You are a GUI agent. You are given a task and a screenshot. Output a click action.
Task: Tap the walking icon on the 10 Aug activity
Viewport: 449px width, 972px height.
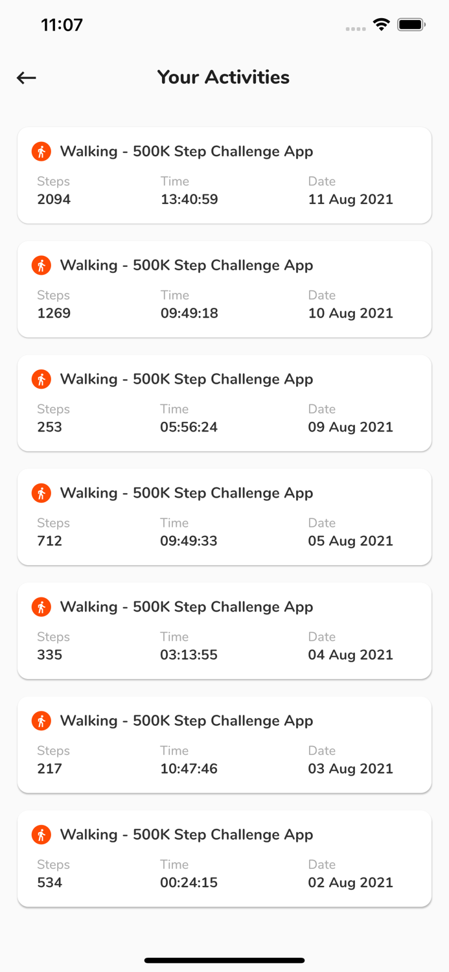(41, 265)
